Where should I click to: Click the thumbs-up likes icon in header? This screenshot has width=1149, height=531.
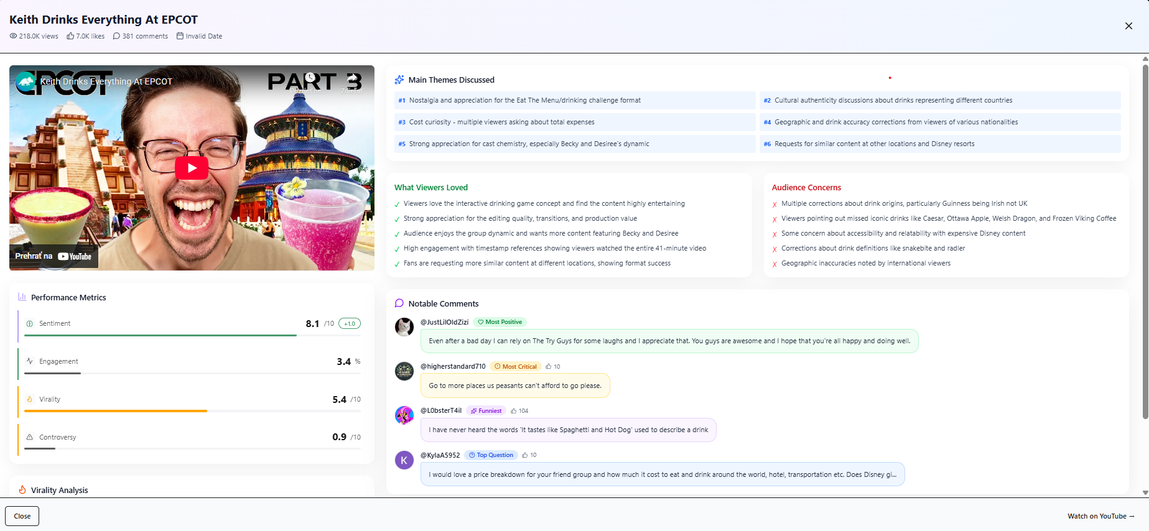point(70,36)
